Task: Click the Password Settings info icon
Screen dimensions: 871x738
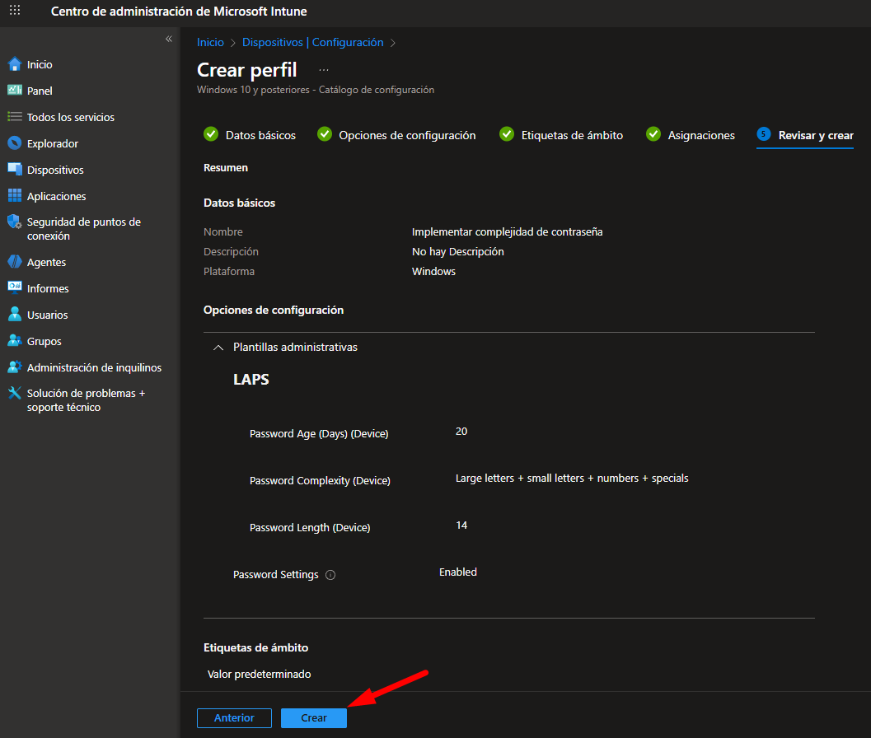Action: 330,575
